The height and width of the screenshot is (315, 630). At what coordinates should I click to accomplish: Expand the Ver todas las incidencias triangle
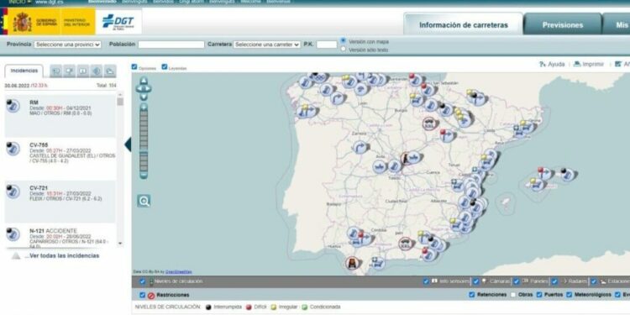tap(16, 256)
